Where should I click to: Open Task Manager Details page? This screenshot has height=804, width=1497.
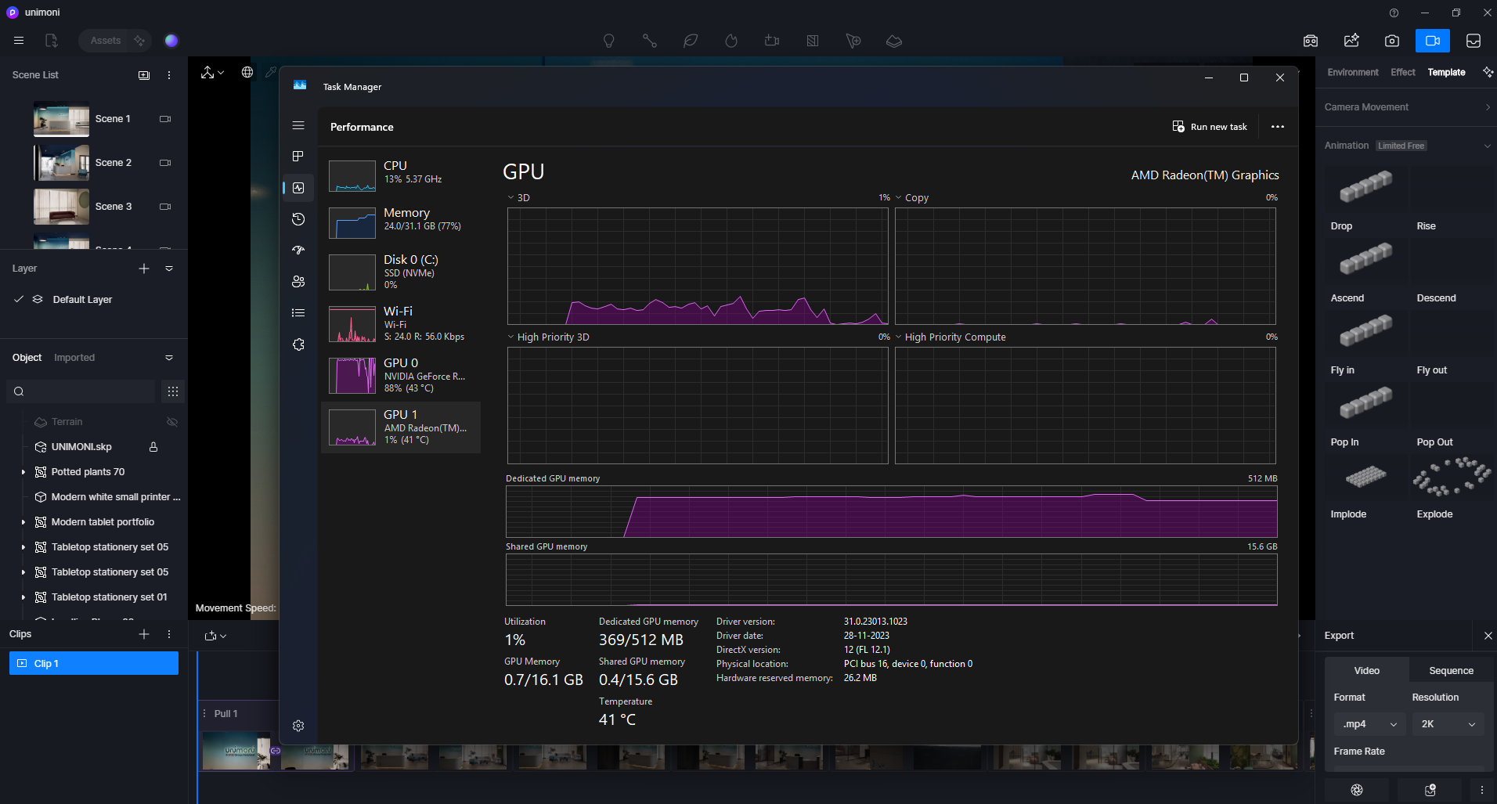pos(298,313)
